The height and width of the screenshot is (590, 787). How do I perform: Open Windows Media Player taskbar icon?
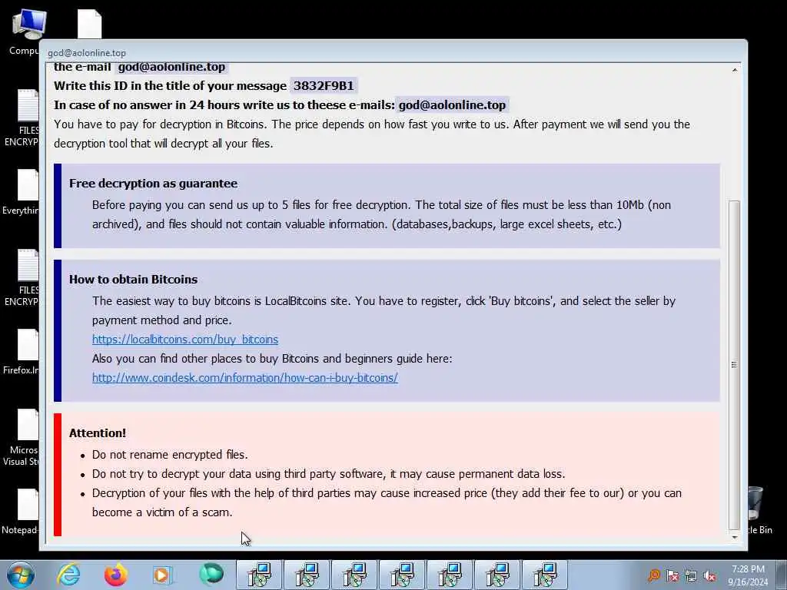(163, 575)
